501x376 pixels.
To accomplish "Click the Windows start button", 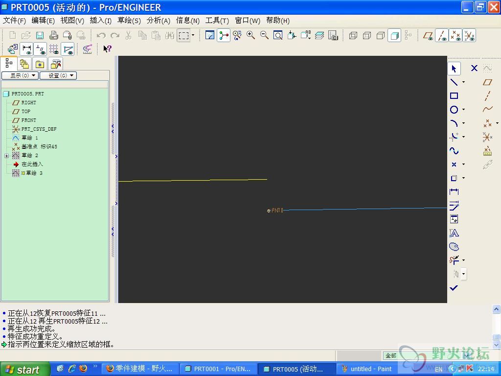I will point(25,369).
